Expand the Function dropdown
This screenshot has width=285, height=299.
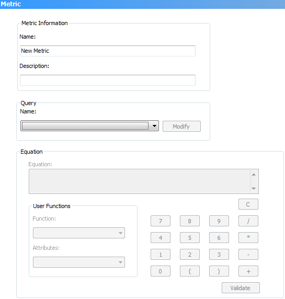(x=79, y=233)
